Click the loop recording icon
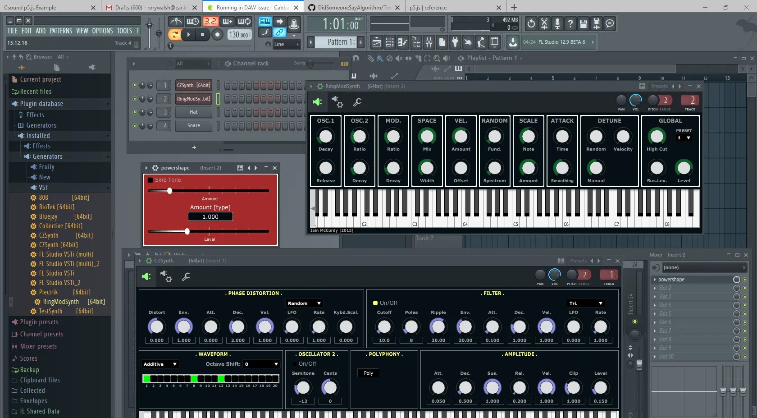This screenshot has height=418, width=757. click(x=244, y=21)
